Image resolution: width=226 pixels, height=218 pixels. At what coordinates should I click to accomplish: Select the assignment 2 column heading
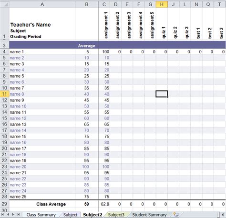click(x=117, y=25)
